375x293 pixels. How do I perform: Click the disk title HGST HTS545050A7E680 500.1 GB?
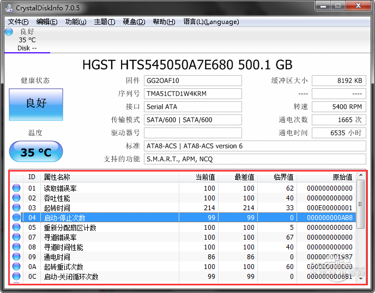187,65
